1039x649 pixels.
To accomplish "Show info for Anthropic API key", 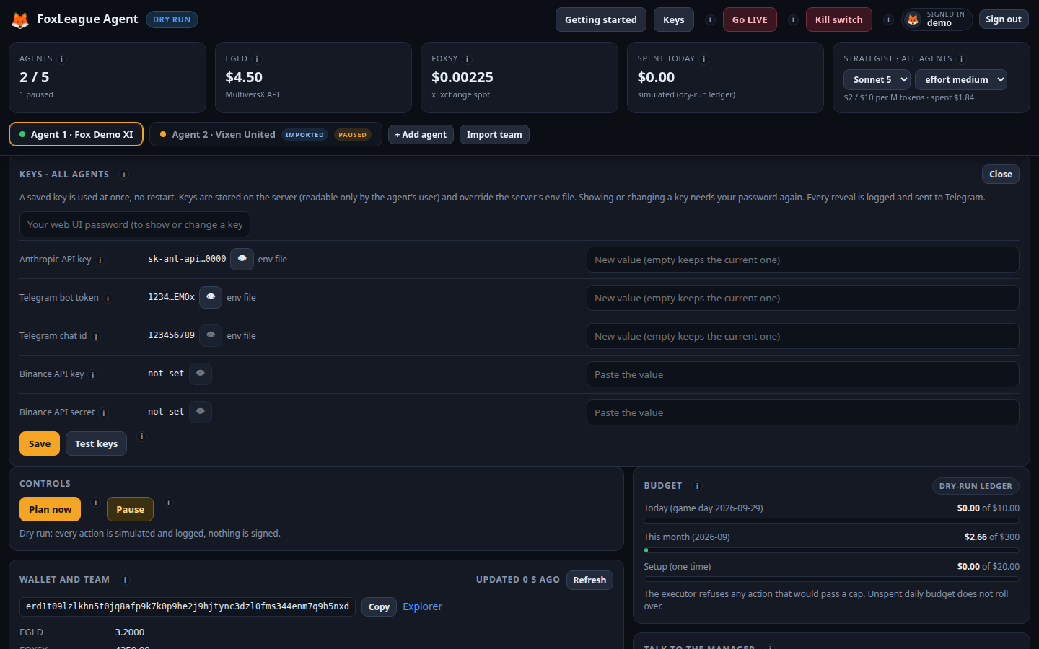I will (100, 260).
